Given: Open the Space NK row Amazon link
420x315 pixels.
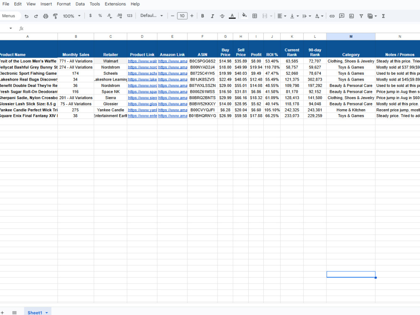Looking at the screenshot, I should [x=173, y=92].
